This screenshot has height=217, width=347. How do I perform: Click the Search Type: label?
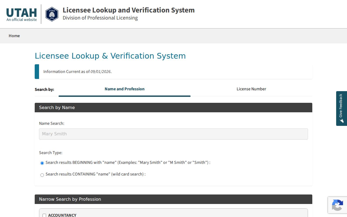click(x=51, y=153)
